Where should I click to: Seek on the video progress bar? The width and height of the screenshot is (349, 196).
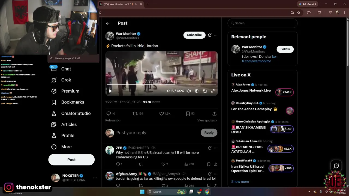[x=161, y=84]
